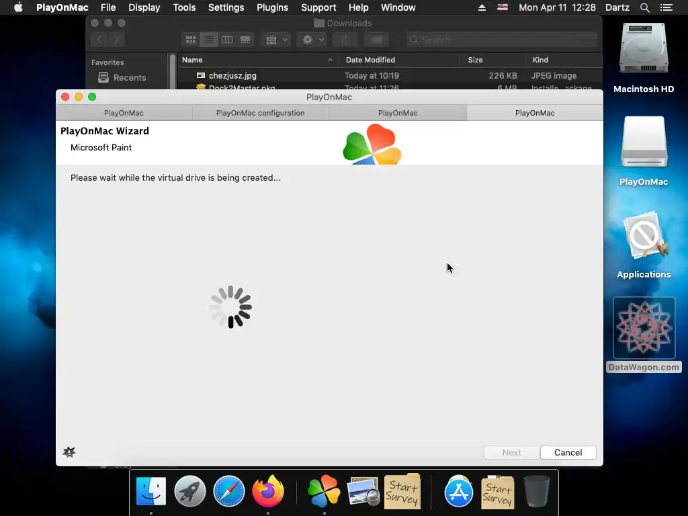The image size is (688, 516).
Task: Open Spotlight search magnifier
Action: pyautogui.click(x=644, y=7)
